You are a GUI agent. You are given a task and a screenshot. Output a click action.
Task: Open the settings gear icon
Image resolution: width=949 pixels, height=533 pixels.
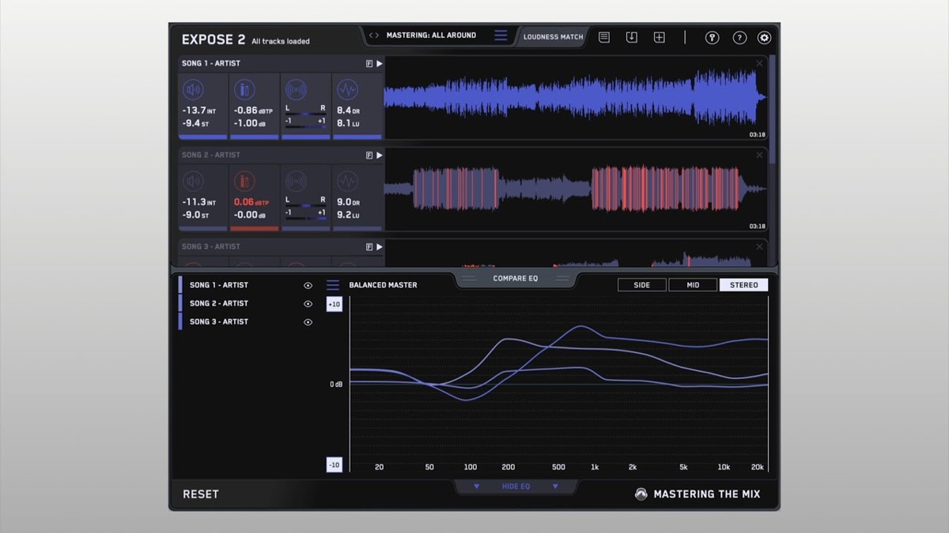(x=764, y=37)
